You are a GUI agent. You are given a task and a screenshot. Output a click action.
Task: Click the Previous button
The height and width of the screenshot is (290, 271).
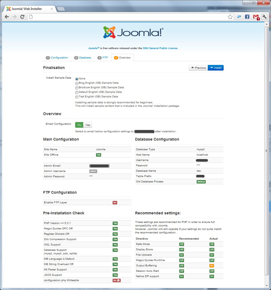tap(199, 68)
